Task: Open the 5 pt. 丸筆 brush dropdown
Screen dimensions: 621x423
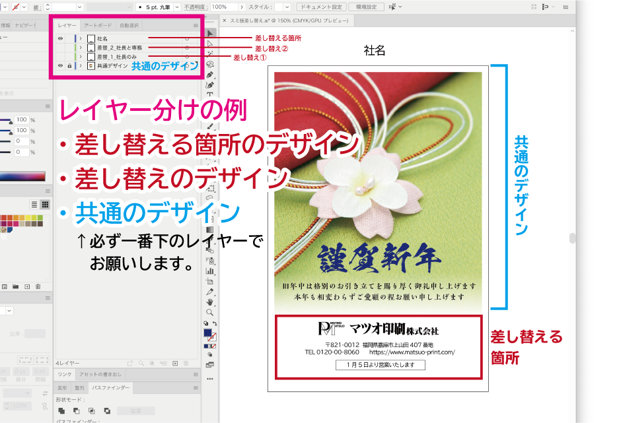Action: (177, 7)
